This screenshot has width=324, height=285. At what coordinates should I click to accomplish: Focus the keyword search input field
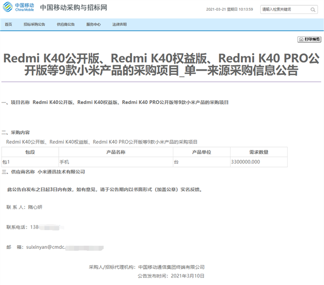(x=289, y=10)
